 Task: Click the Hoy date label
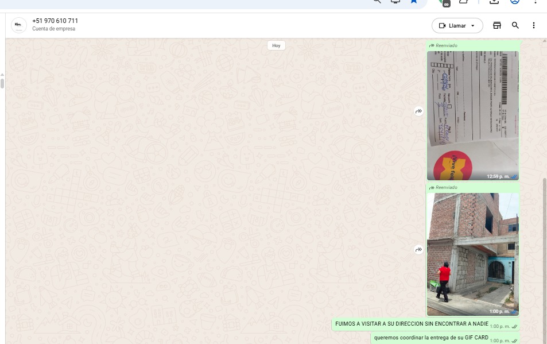[276, 45]
